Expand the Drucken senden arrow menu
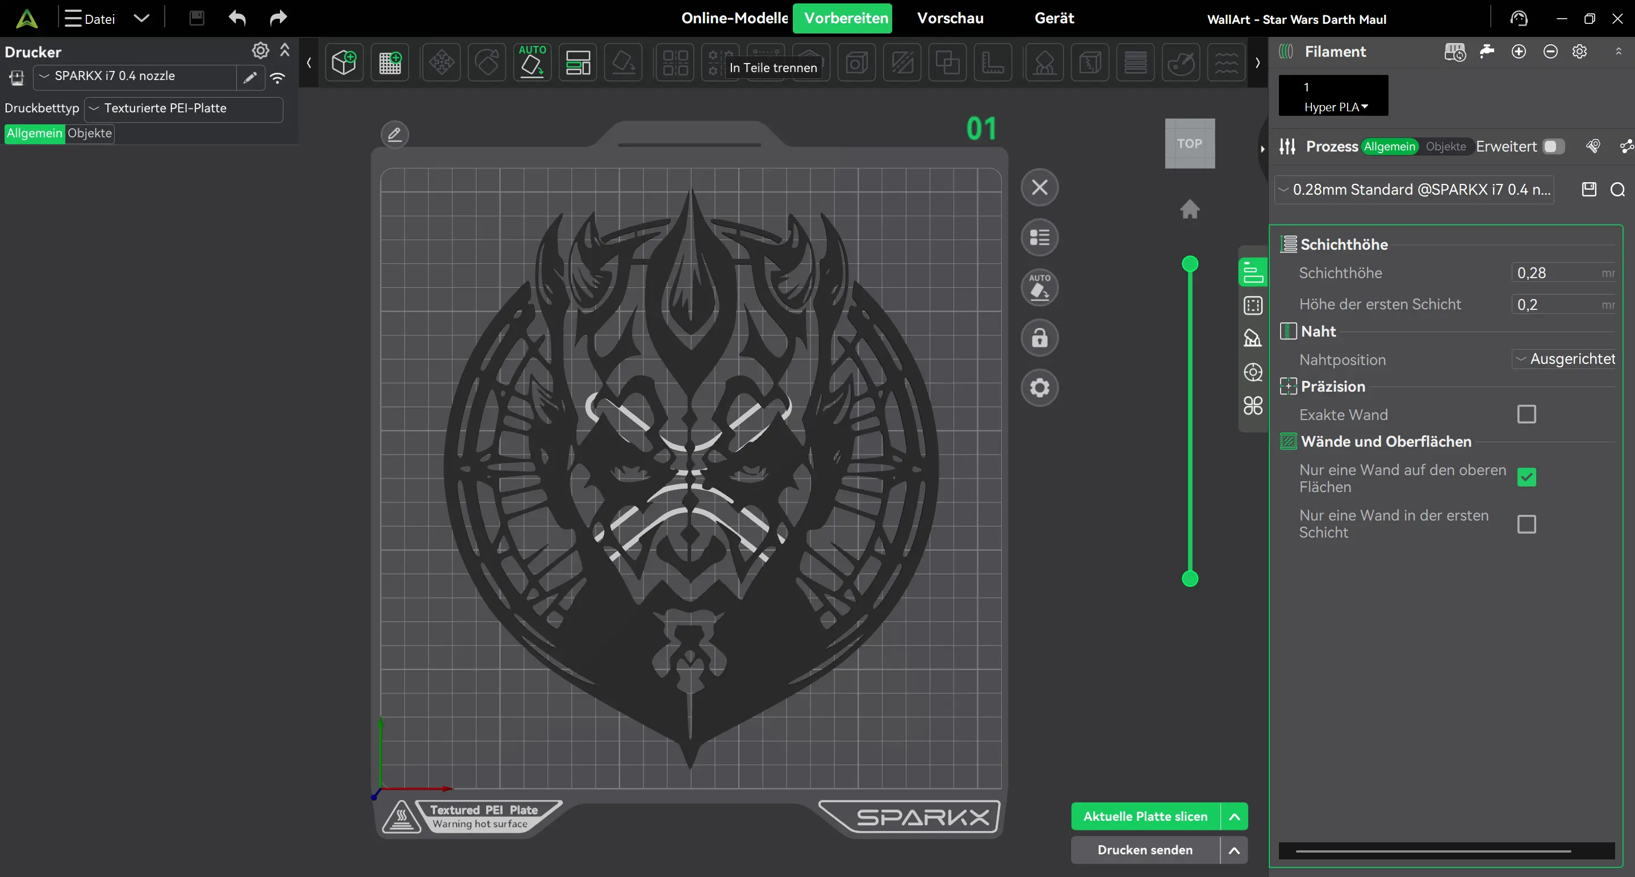This screenshot has width=1635, height=877. [x=1235, y=850]
